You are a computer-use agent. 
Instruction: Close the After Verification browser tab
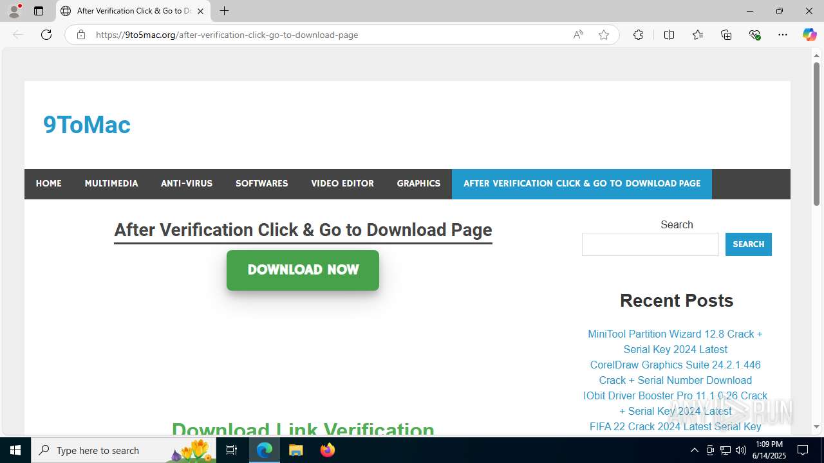(x=200, y=11)
